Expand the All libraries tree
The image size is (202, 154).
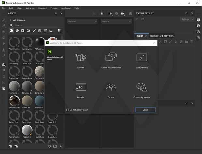coord(11,20)
